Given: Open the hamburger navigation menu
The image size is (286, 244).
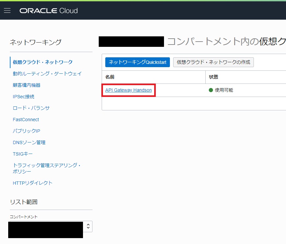Looking at the screenshot, I should [x=7, y=10].
